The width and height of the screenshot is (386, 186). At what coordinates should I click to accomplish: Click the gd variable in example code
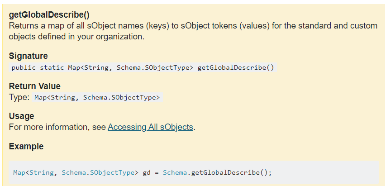click(x=147, y=172)
